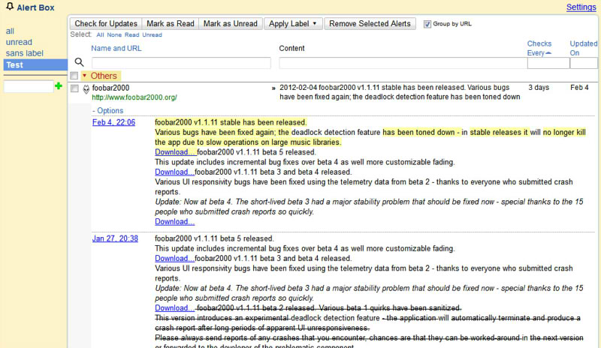This screenshot has width=601, height=348.
Task: Sort by Updated On header
Action: click(x=583, y=48)
